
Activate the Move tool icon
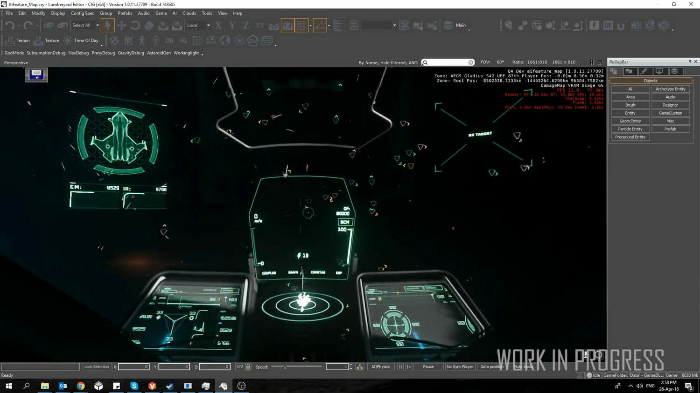[x=121, y=25]
